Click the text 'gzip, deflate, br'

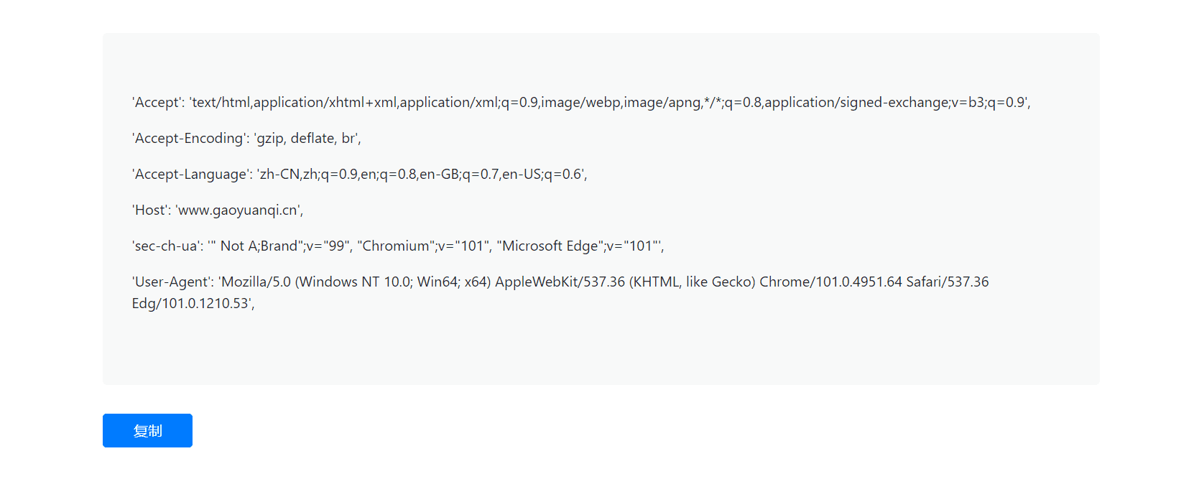(x=307, y=138)
